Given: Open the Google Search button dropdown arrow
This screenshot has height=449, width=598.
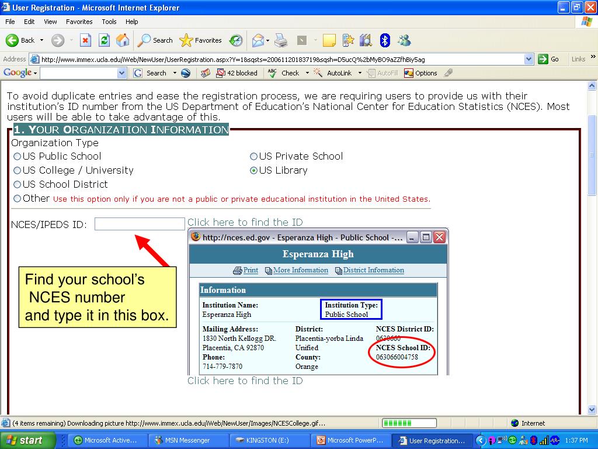Looking at the screenshot, I should pos(175,73).
